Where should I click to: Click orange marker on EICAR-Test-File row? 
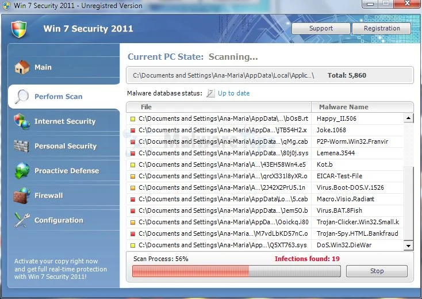[133, 177]
